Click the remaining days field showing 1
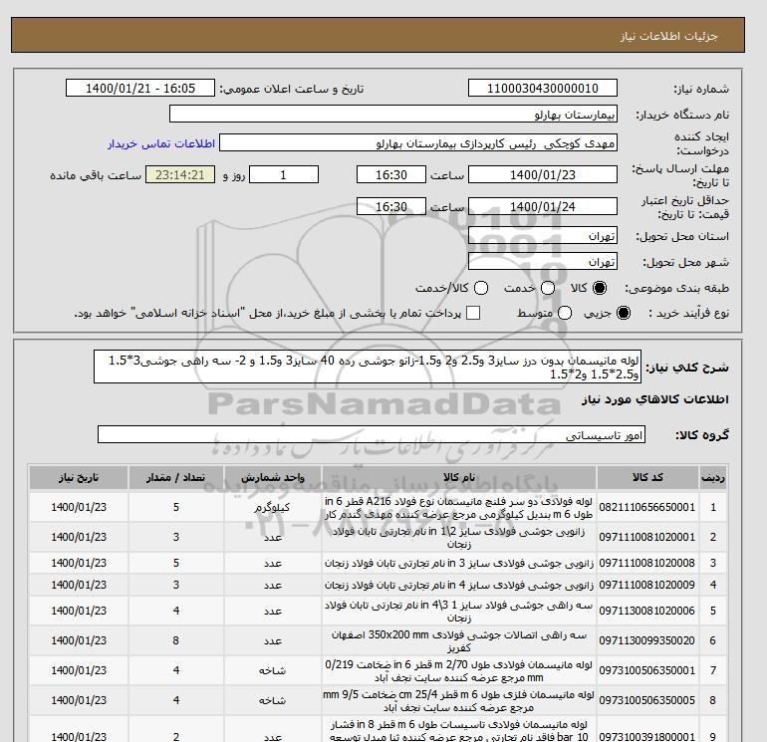Viewport: 767px width, 742px height. tap(284, 174)
